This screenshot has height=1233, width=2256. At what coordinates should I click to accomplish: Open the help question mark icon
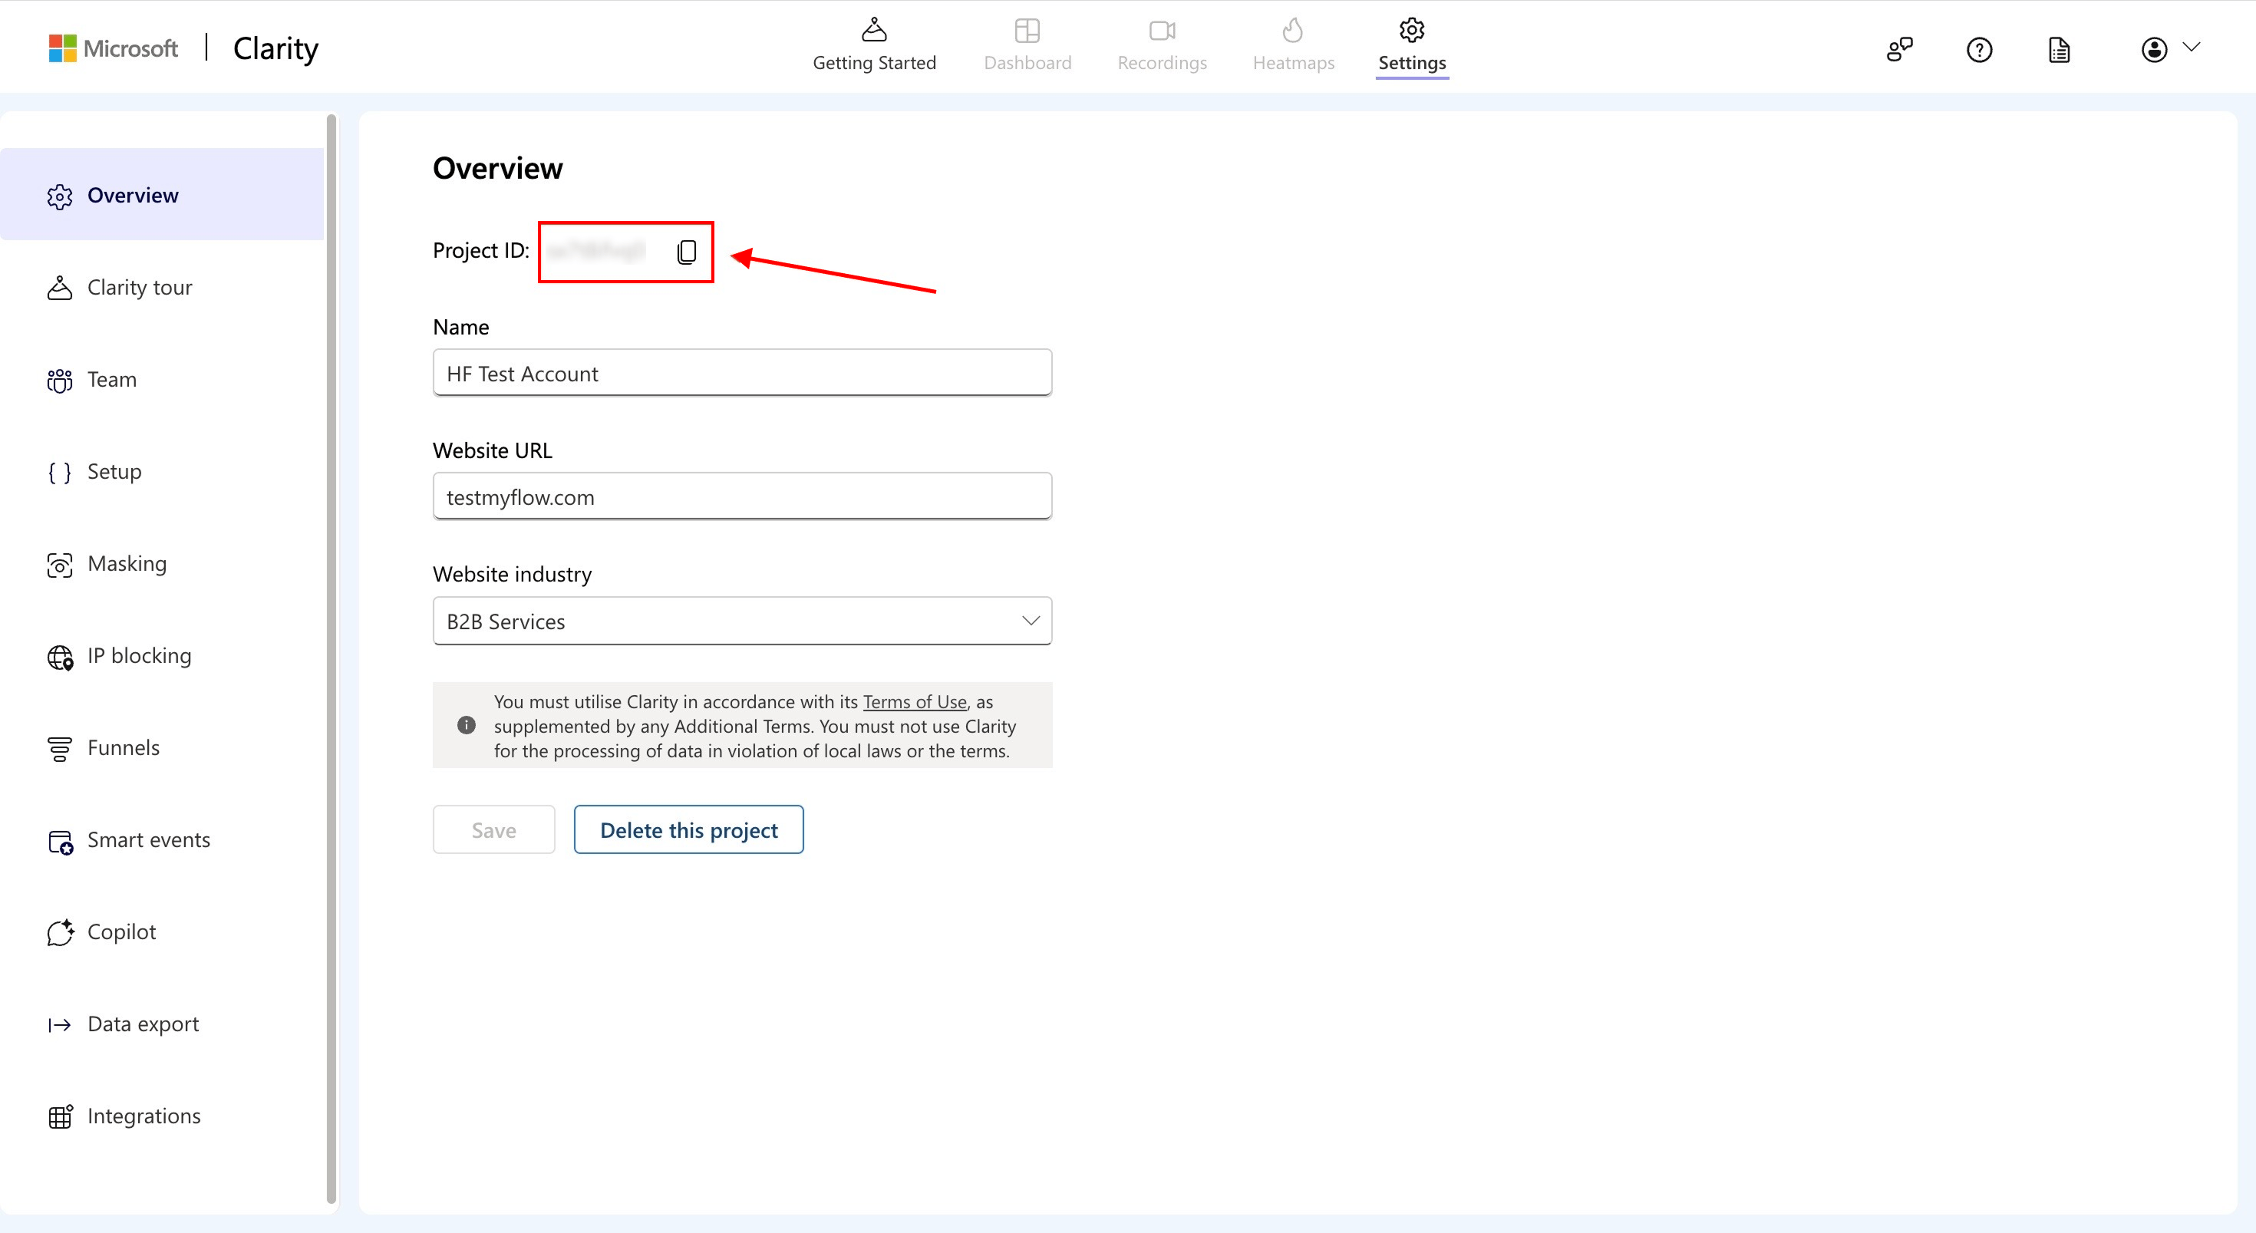click(1979, 50)
